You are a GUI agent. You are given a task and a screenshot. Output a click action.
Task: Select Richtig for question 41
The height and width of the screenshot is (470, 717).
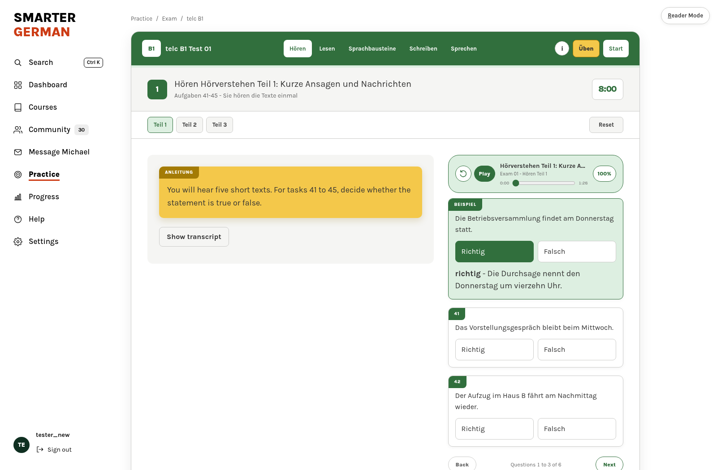pos(494,350)
